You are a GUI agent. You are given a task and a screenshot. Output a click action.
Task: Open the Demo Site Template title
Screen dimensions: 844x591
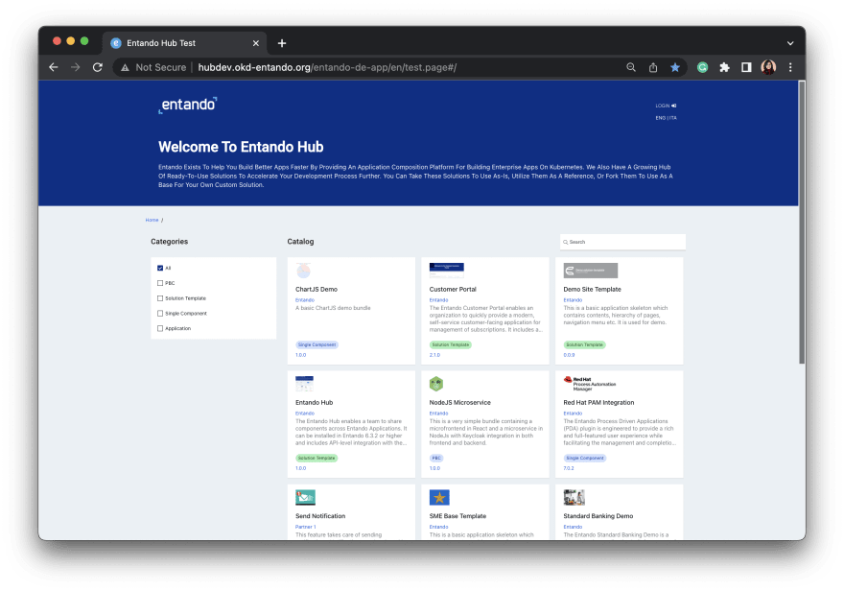(592, 289)
